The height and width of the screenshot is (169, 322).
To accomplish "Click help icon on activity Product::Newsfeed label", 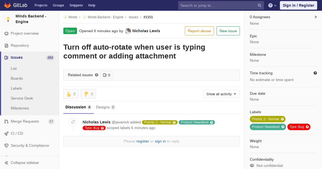I will pos(211,122).
